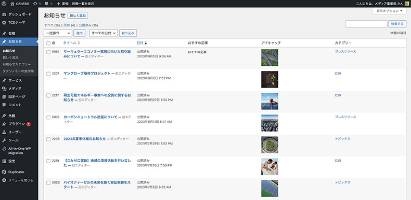Click the 新しく追加 button by the heading
The width and height of the screenshot is (411, 200).
point(78,16)
